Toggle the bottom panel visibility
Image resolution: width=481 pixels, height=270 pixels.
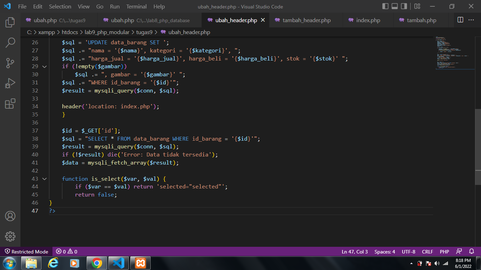click(x=395, y=6)
